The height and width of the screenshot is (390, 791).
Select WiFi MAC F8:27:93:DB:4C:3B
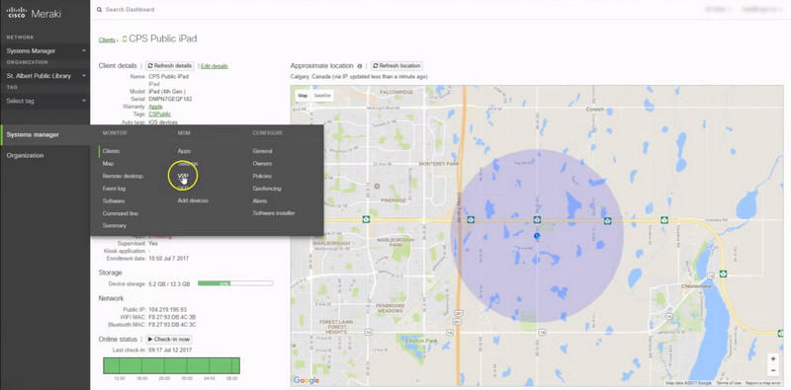coord(172,318)
